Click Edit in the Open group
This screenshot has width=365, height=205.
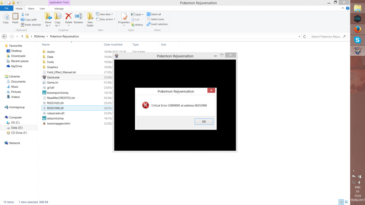click(x=135, y=20)
